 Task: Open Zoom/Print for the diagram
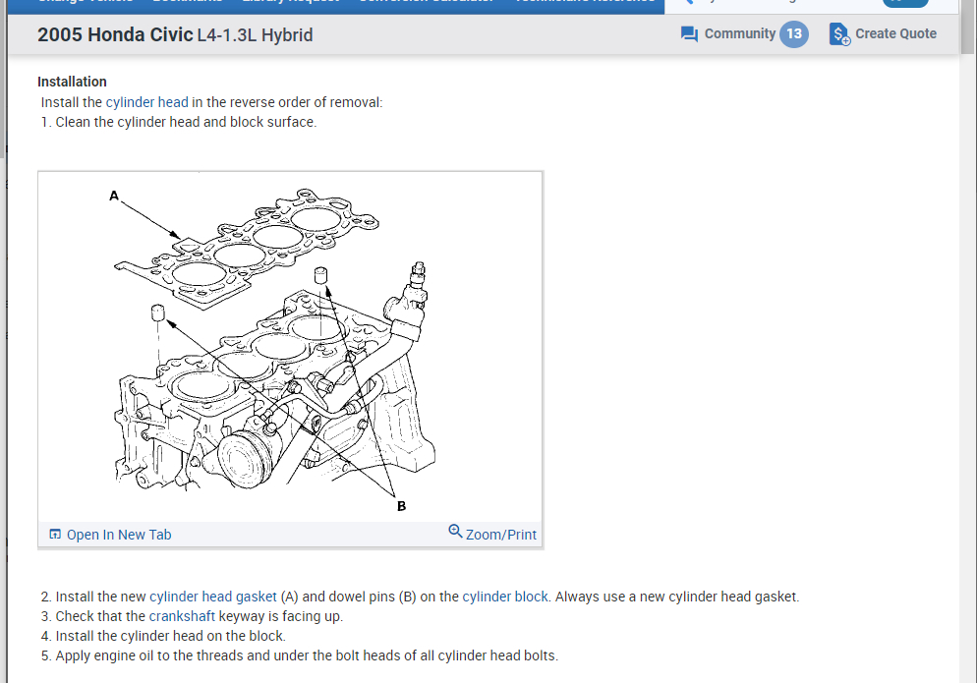click(x=501, y=535)
